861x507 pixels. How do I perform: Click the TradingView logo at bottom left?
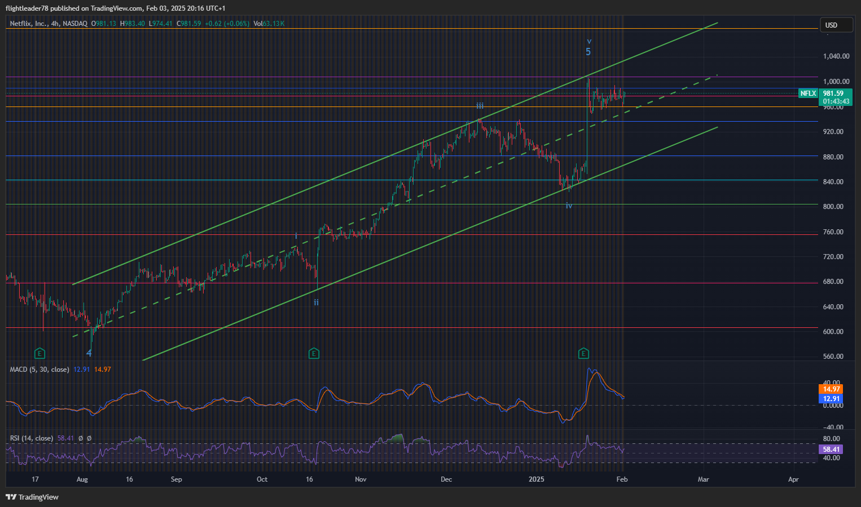32,497
